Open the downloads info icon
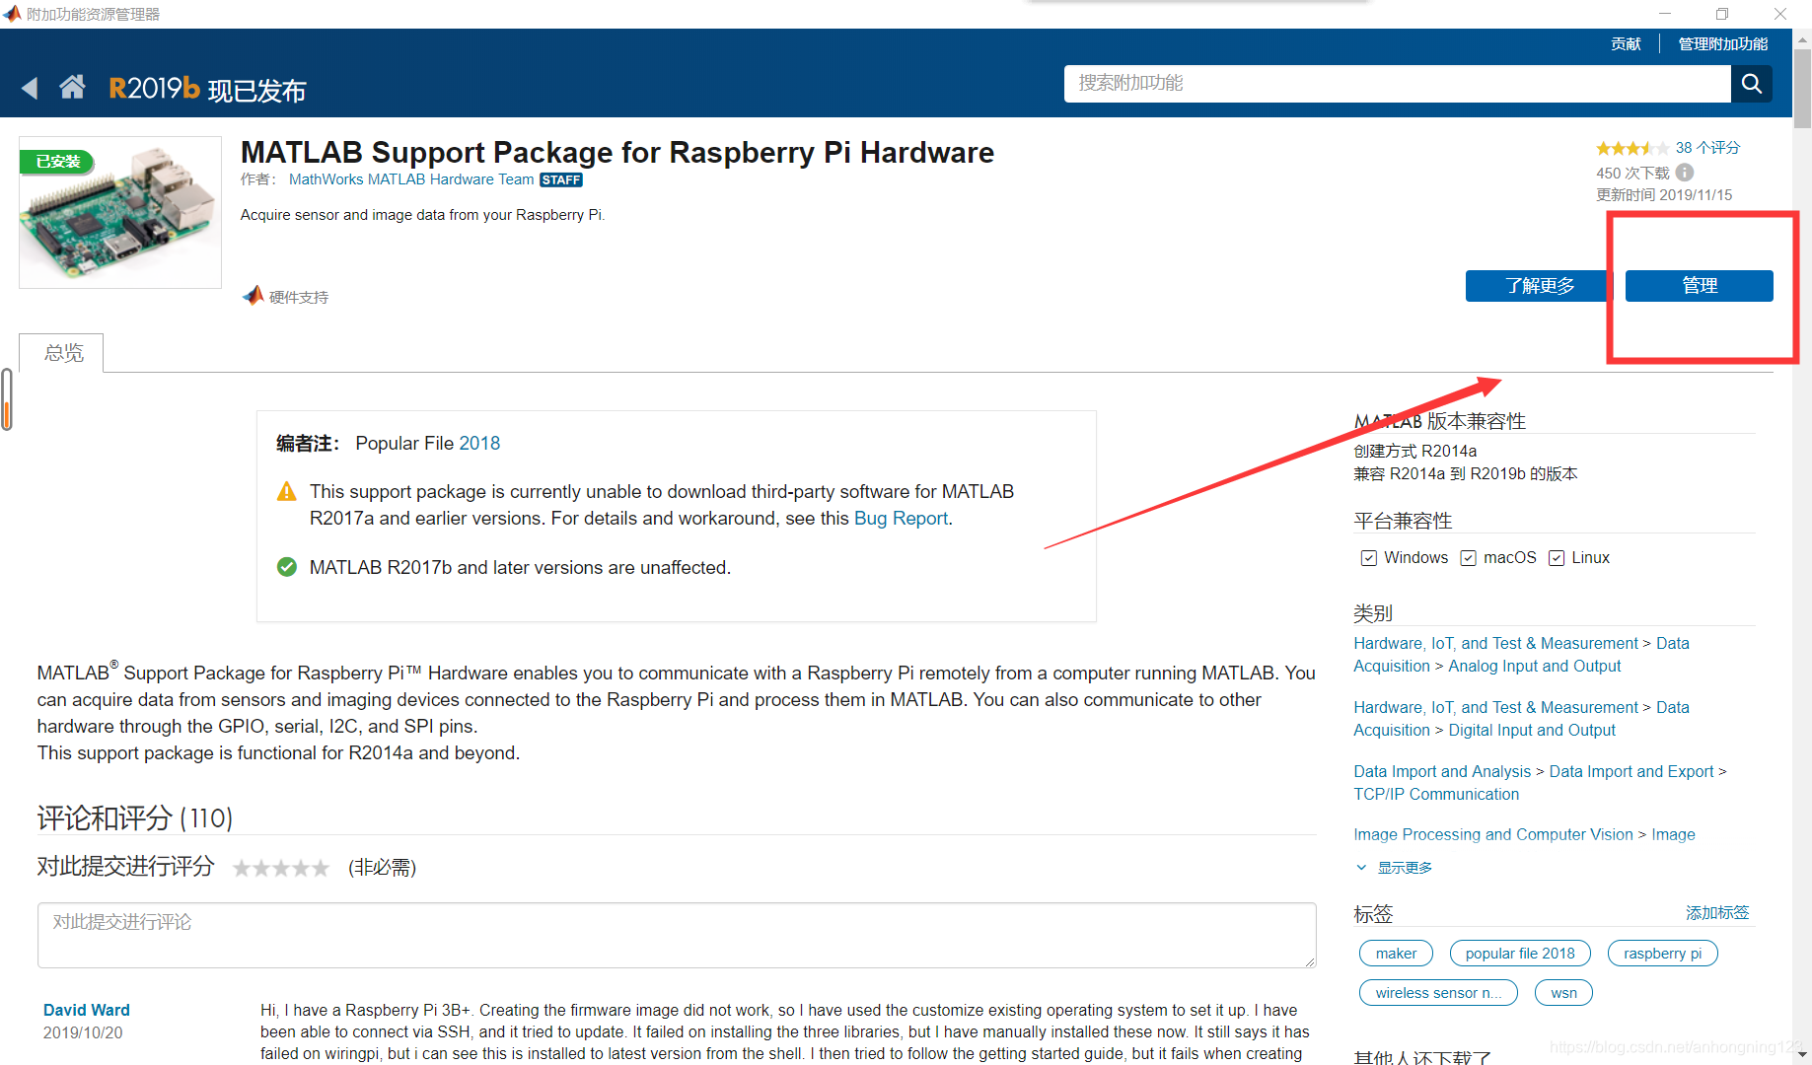Viewport: 1812px width, 1065px height. point(1685,173)
